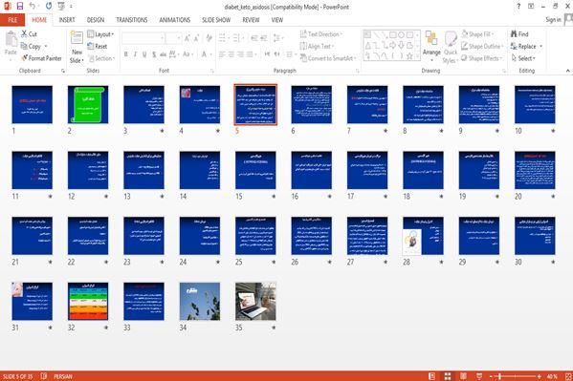Switch to the SLIDE SHOW tab
The height and width of the screenshot is (381, 573).
click(216, 20)
